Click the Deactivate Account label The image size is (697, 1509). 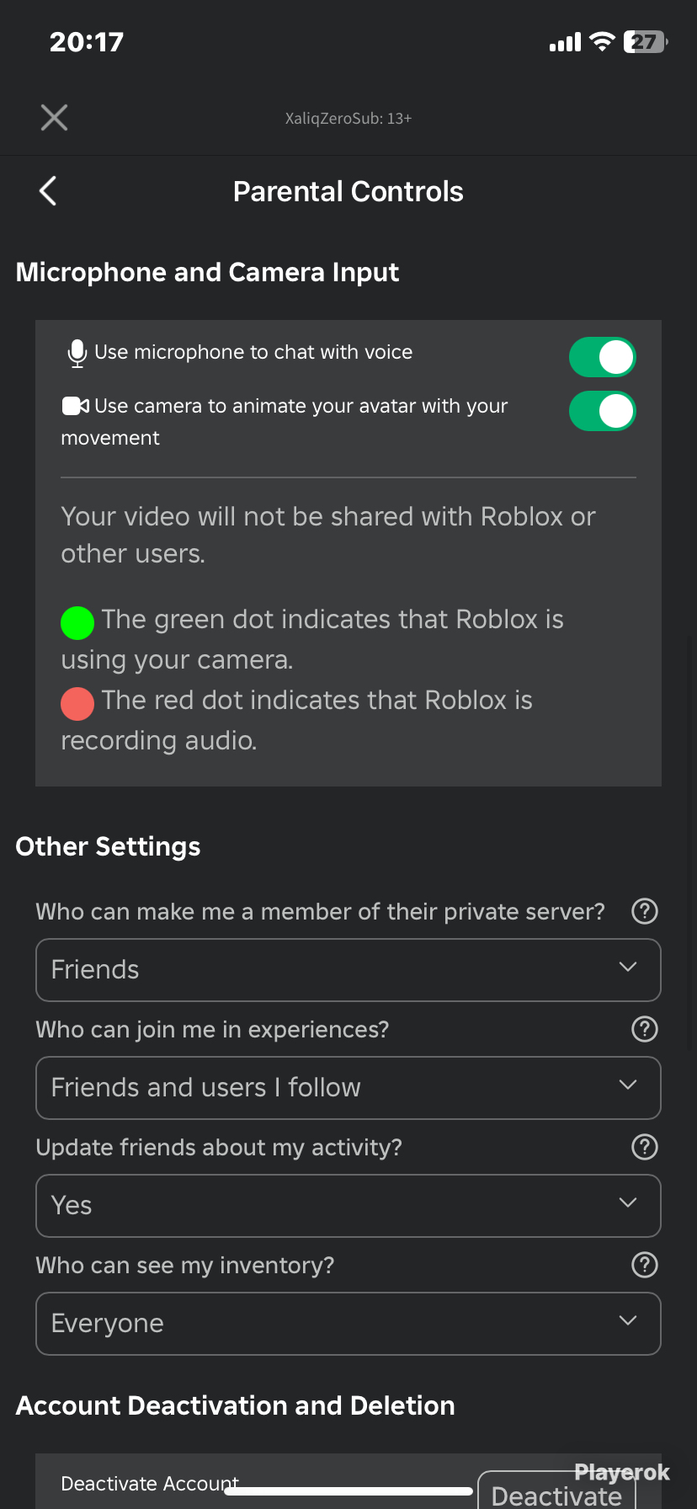pos(150,1484)
